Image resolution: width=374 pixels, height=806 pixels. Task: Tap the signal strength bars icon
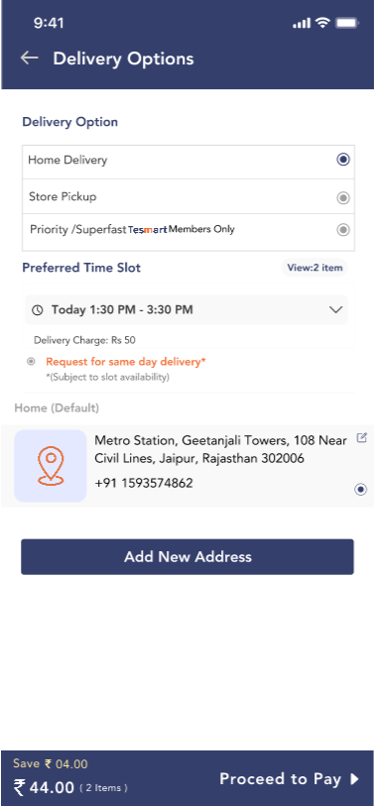click(302, 23)
